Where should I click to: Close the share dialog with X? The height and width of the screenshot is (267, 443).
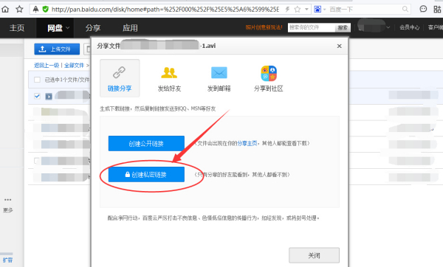pos(340,46)
